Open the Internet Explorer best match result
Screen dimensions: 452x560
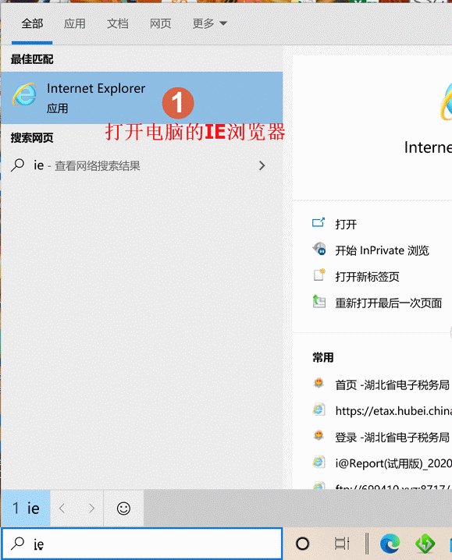point(141,97)
